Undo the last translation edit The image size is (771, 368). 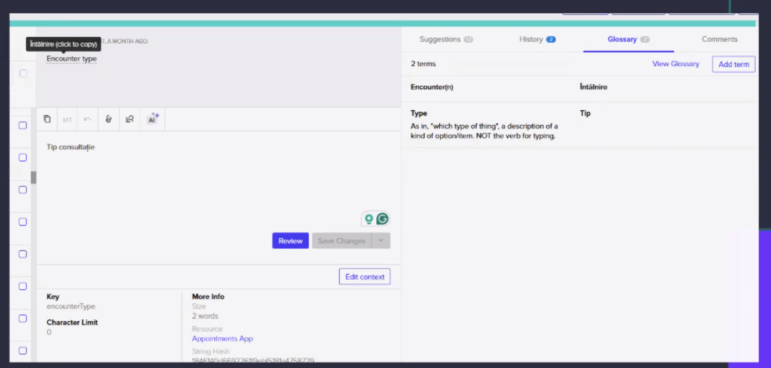click(x=88, y=119)
